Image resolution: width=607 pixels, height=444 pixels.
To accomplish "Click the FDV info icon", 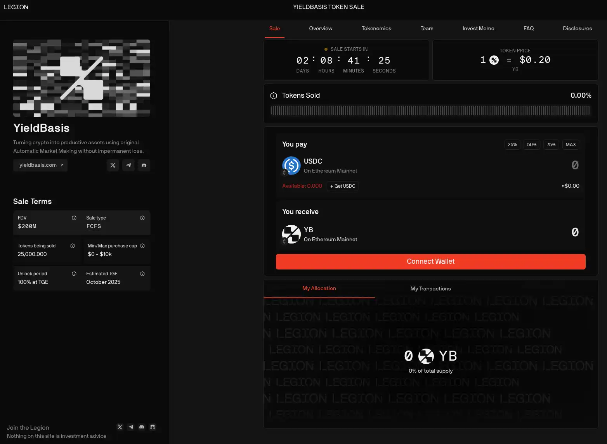I will [74, 218].
